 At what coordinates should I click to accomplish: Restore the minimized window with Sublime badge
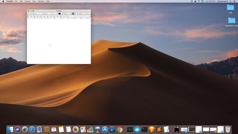tap(192, 130)
